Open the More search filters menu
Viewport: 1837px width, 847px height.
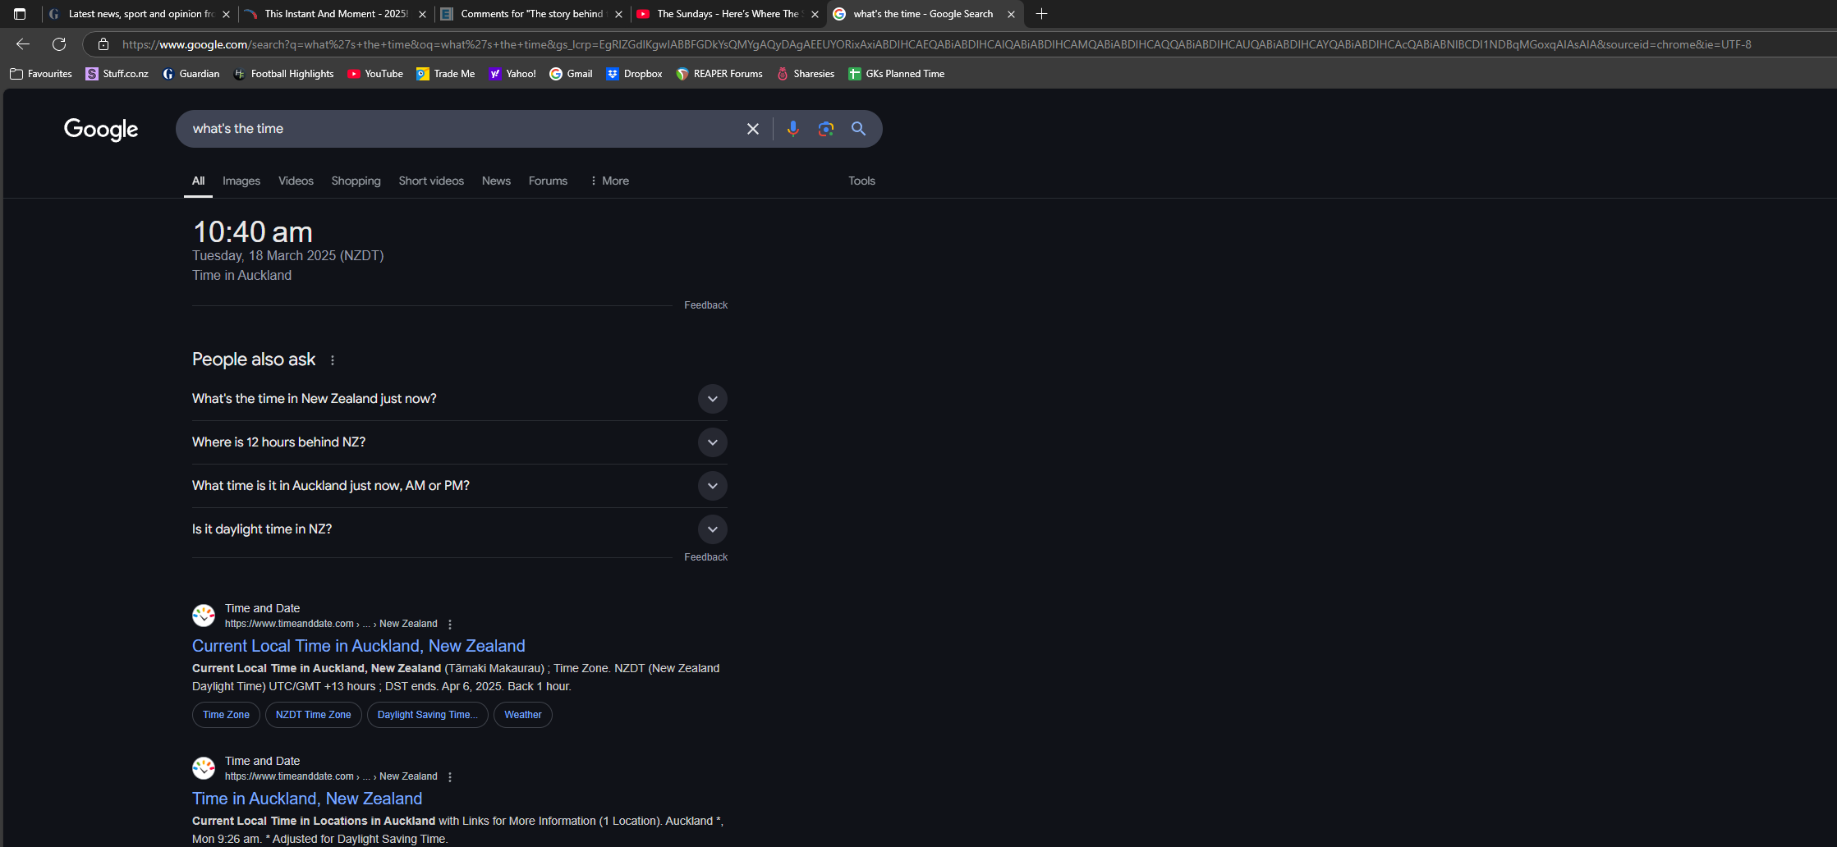coord(609,181)
